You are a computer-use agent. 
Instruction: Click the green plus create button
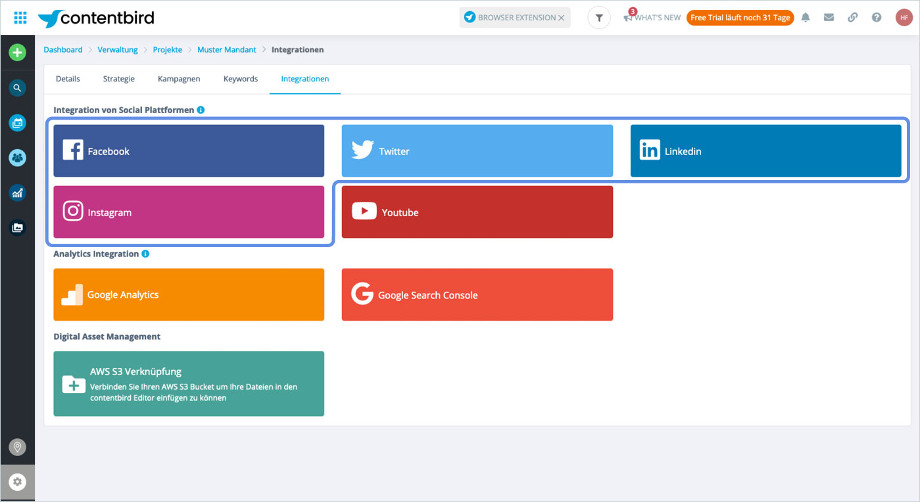tap(18, 53)
